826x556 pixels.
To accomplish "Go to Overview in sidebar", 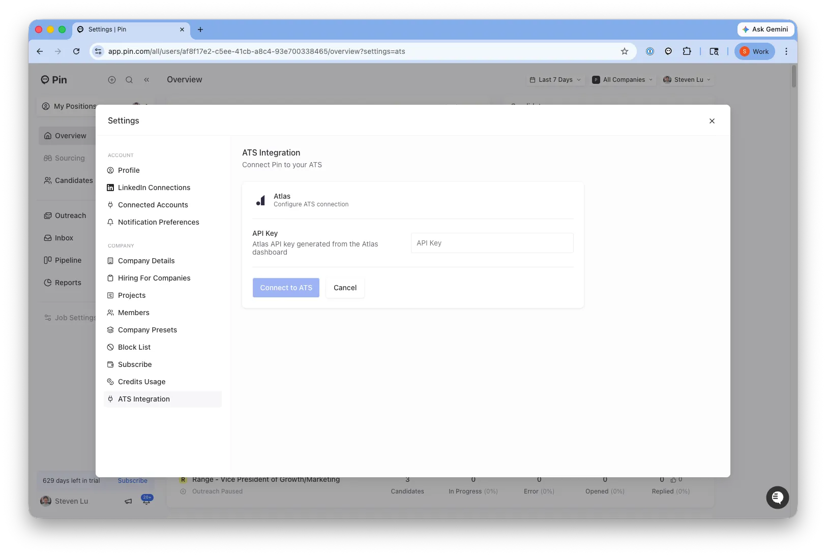I will [67, 136].
